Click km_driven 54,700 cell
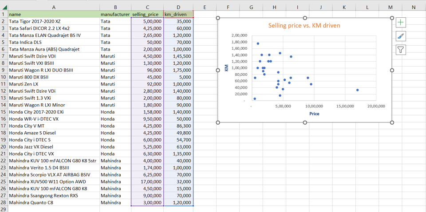 pyautogui.click(x=178, y=140)
